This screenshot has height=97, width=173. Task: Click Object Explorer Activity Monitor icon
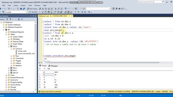[22, 19]
